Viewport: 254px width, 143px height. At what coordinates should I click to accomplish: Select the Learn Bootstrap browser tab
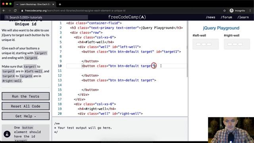(35, 4)
